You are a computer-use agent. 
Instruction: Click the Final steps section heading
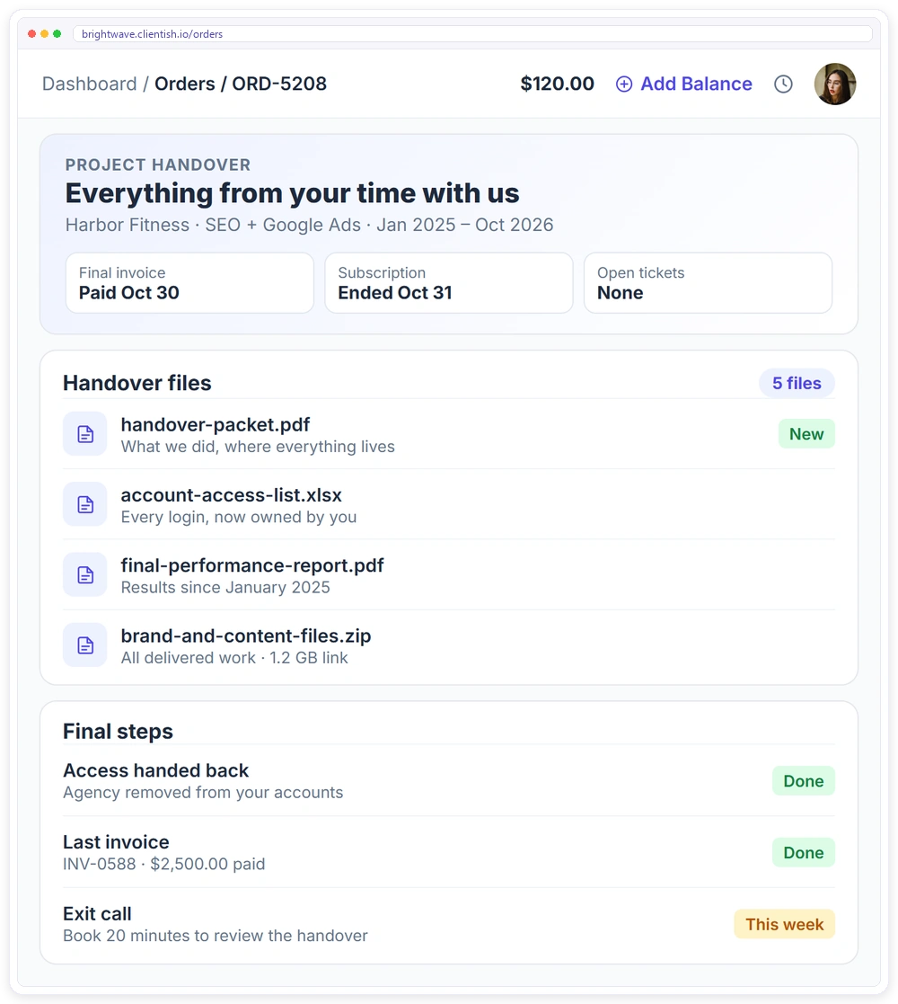tap(118, 732)
